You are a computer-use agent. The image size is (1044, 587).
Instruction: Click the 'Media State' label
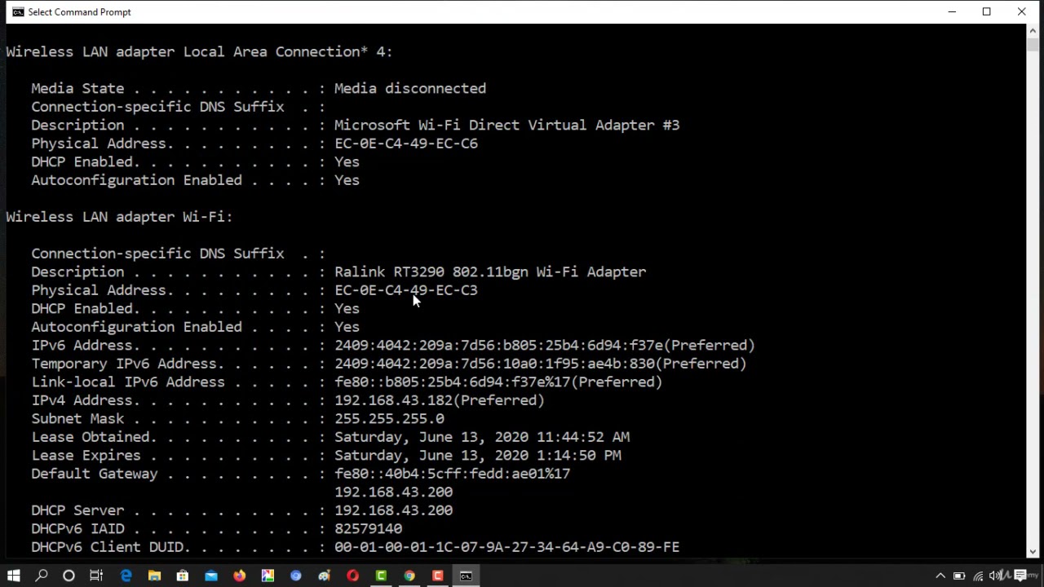[x=77, y=88]
